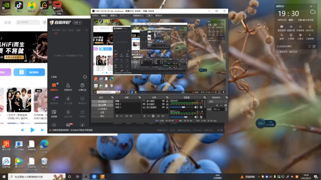Open the 每日推荐 button in music player
The image size is (321, 180).
pyautogui.click(x=29, y=72)
